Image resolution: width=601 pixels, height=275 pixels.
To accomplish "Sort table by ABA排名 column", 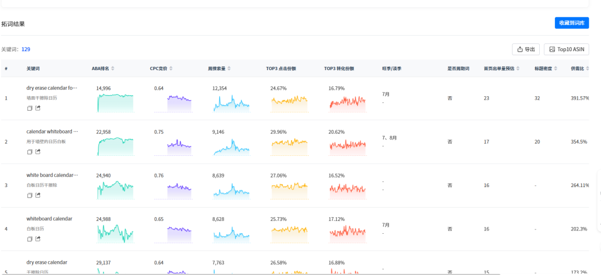I will tap(113, 68).
